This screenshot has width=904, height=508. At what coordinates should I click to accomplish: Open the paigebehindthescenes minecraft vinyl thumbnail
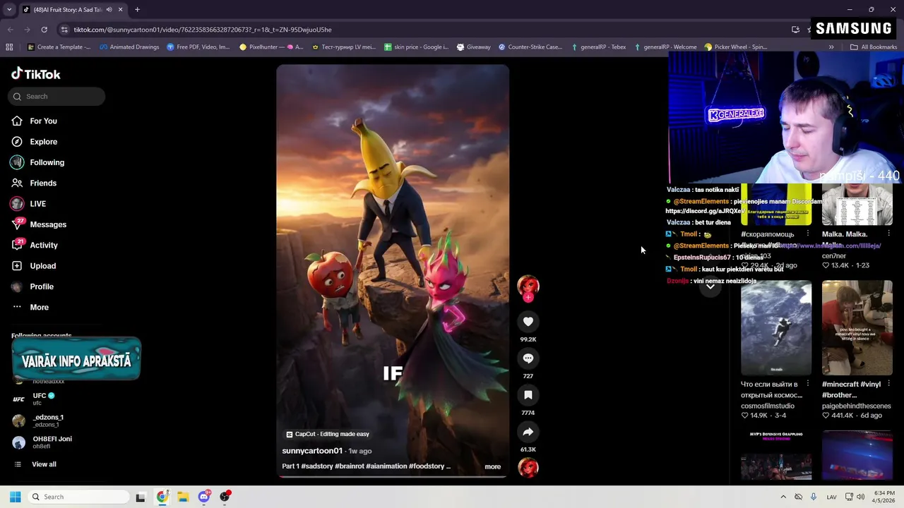[x=857, y=328]
